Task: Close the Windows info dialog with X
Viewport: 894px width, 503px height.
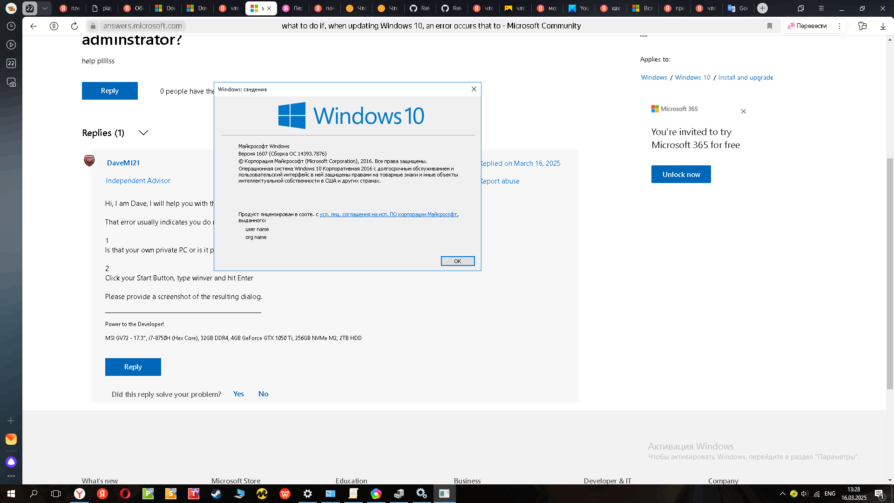Action: [474, 89]
